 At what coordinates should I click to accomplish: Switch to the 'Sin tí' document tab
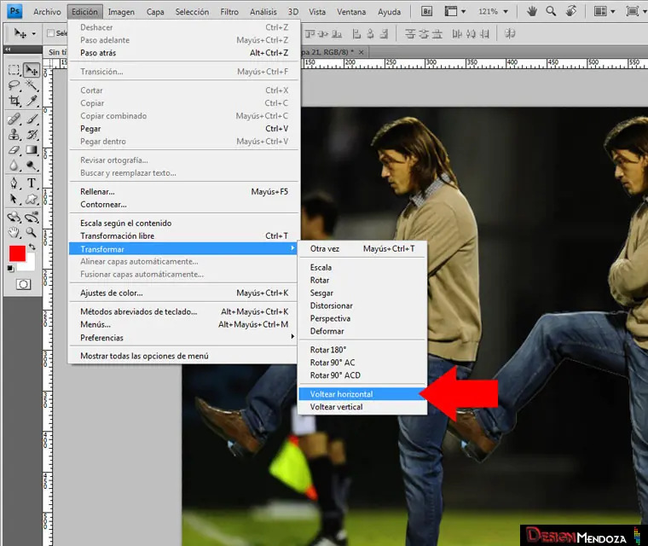coord(56,52)
